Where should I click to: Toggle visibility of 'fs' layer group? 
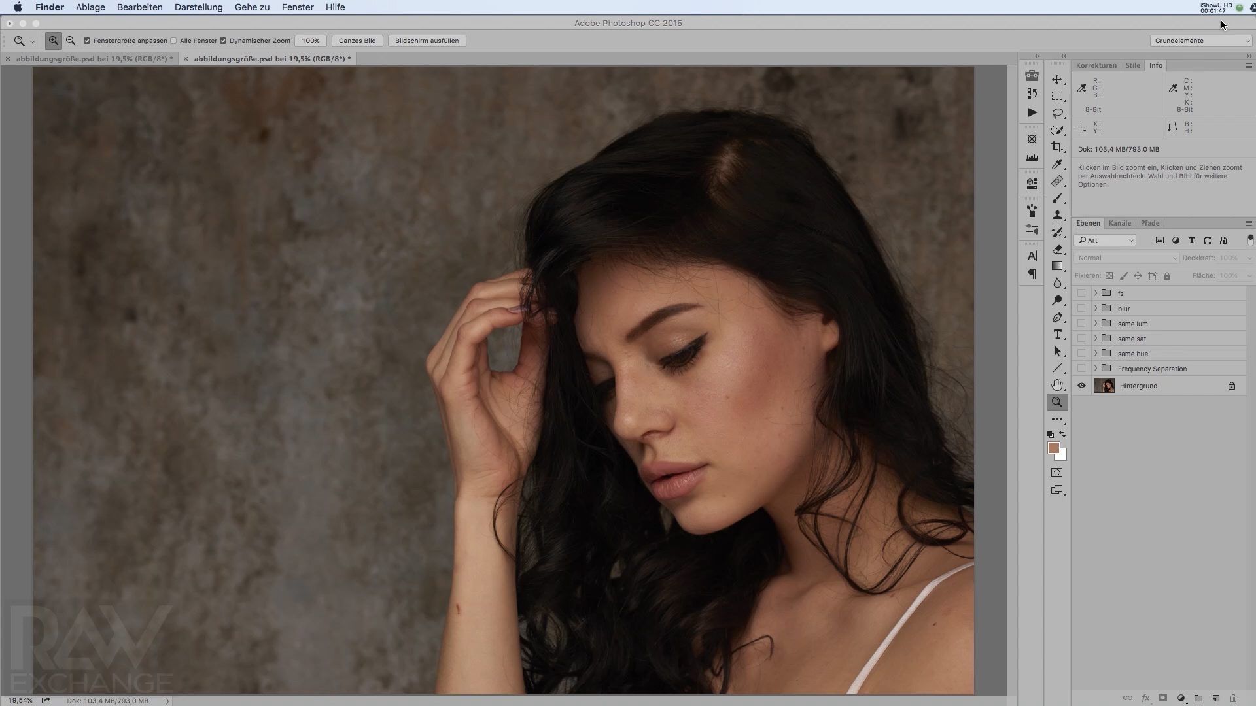click(x=1082, y=293)
